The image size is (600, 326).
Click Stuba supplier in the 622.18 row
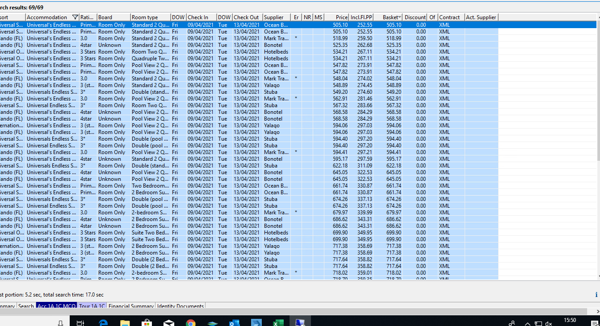click(x=271, y=166)
